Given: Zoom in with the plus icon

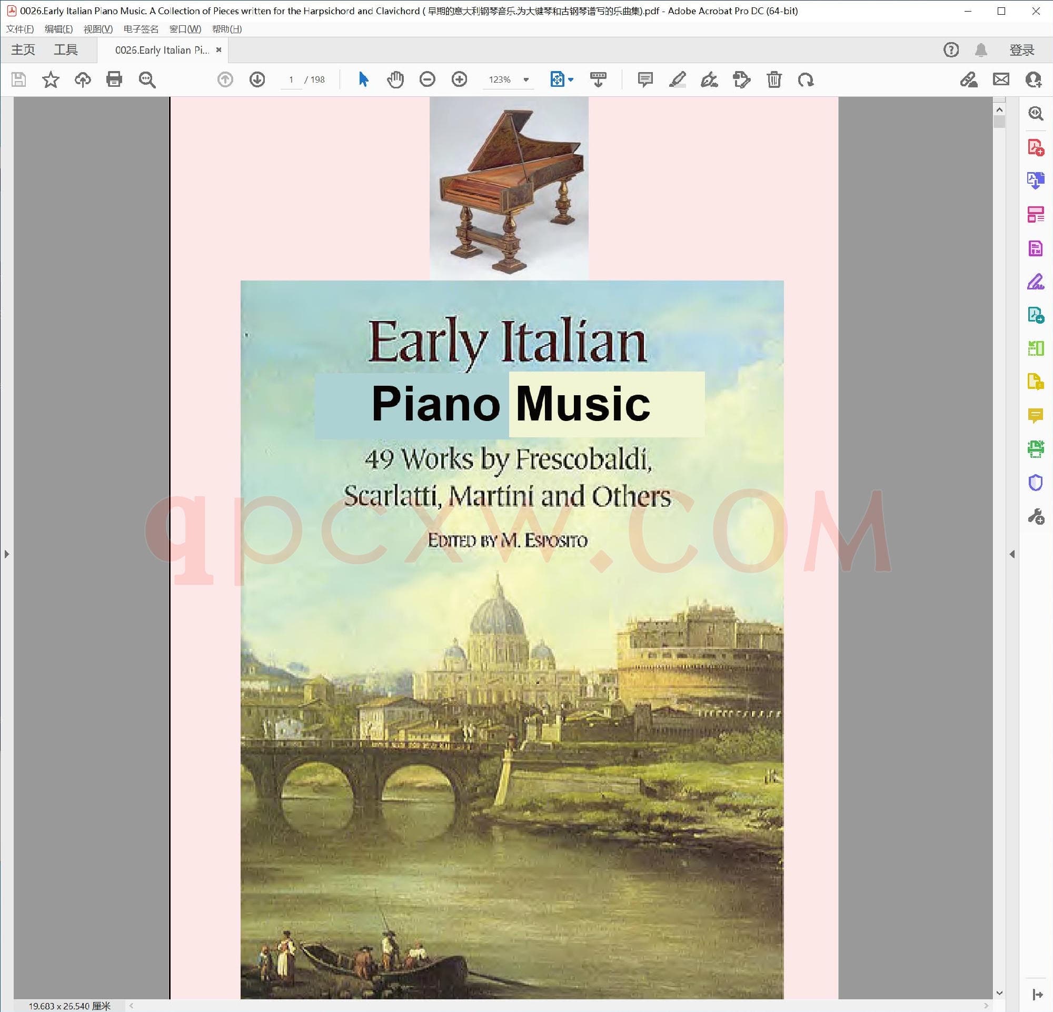Looking at the screenshot, I should 459,79.
